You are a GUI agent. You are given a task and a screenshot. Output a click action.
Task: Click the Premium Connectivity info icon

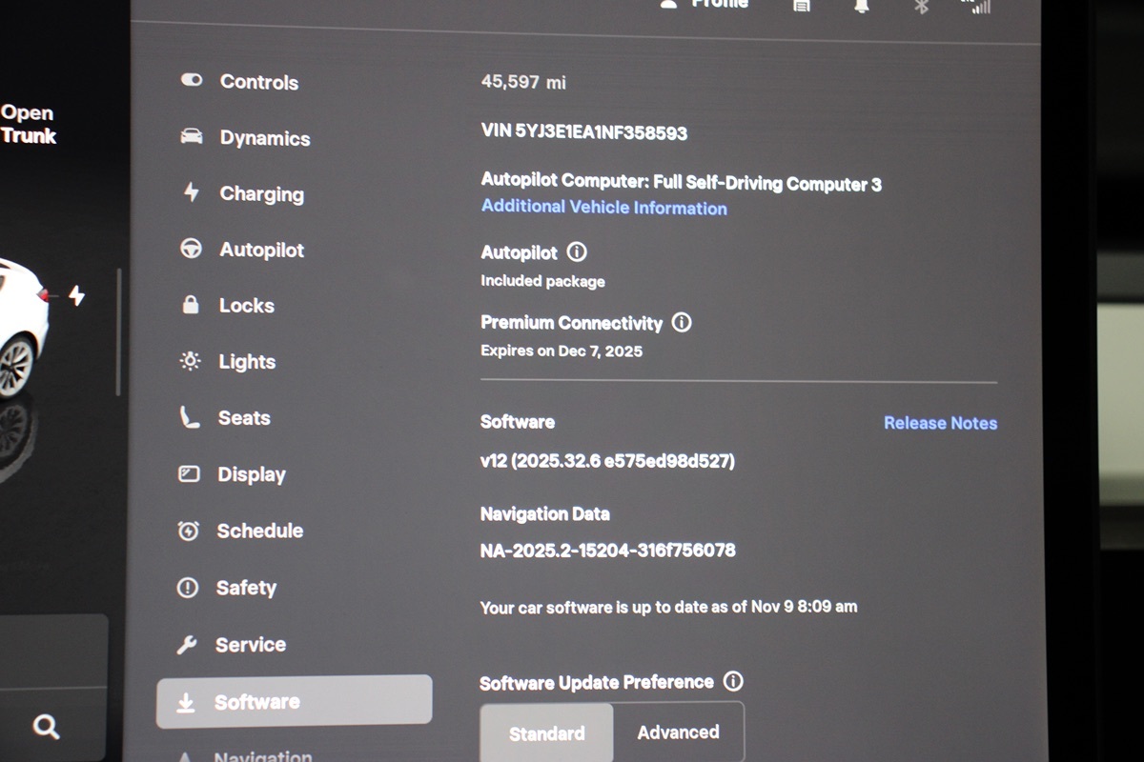tap(682, 322)
